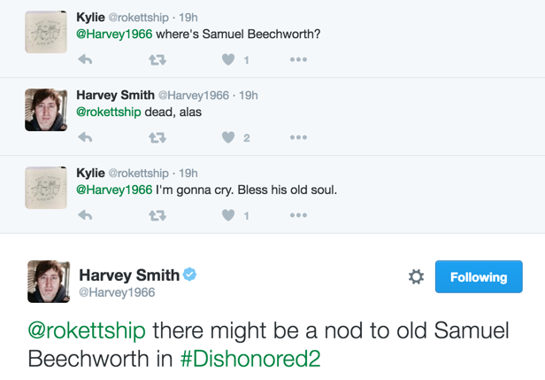
Task: Retweet the 'I'm gonna cry' tweet
Action: (x=157, y=215)
